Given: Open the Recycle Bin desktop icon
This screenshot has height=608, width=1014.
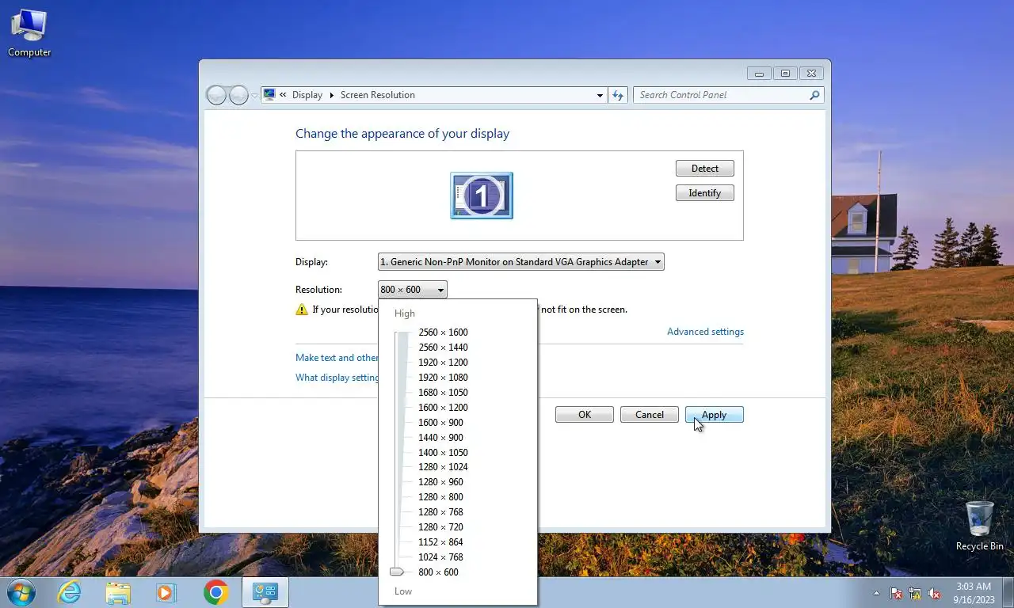Looking at the screenshot, I should (x=979, y=526).
